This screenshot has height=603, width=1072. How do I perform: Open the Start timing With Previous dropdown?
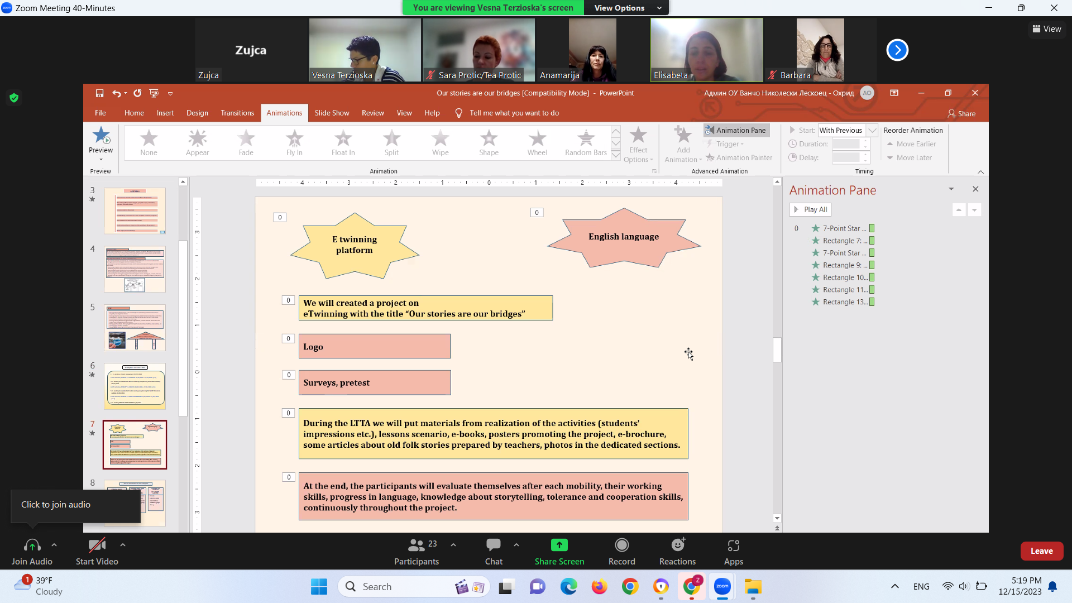point(872,130)
